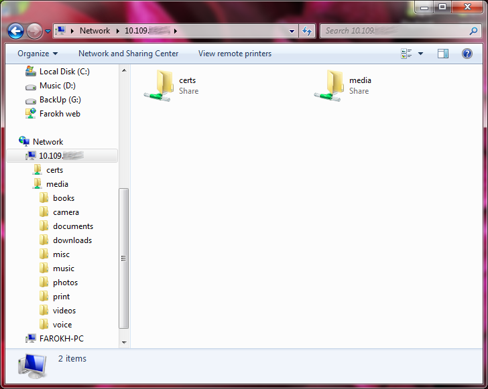Click View remote printers
Viewport: 488px width, 389px height.
click(235, 54)
